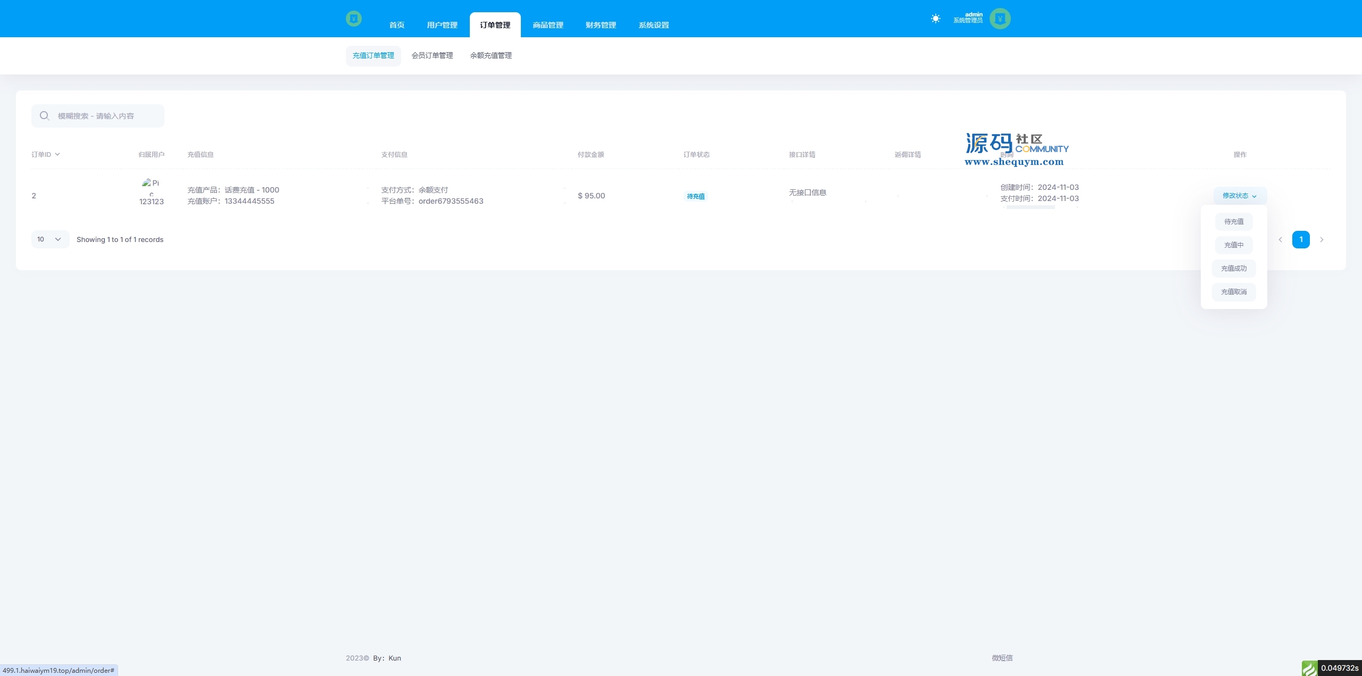Select 充值中 in the dropdown list
The width and height of the screenshot is (1362, 676).
coord(1234,245)
